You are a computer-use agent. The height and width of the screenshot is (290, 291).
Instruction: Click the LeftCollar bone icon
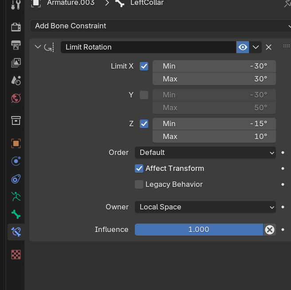120,3
